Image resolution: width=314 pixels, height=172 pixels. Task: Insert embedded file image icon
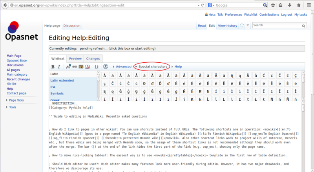tap(81, 67)
